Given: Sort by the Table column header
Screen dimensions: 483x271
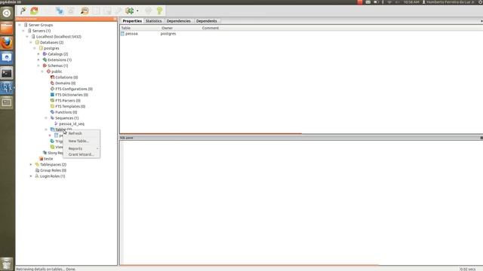Looking at the screenshot, I should coord(140,28).
